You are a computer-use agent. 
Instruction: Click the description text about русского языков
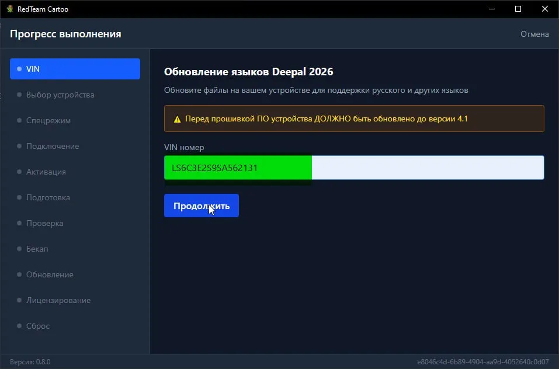[x=316, y=90]
